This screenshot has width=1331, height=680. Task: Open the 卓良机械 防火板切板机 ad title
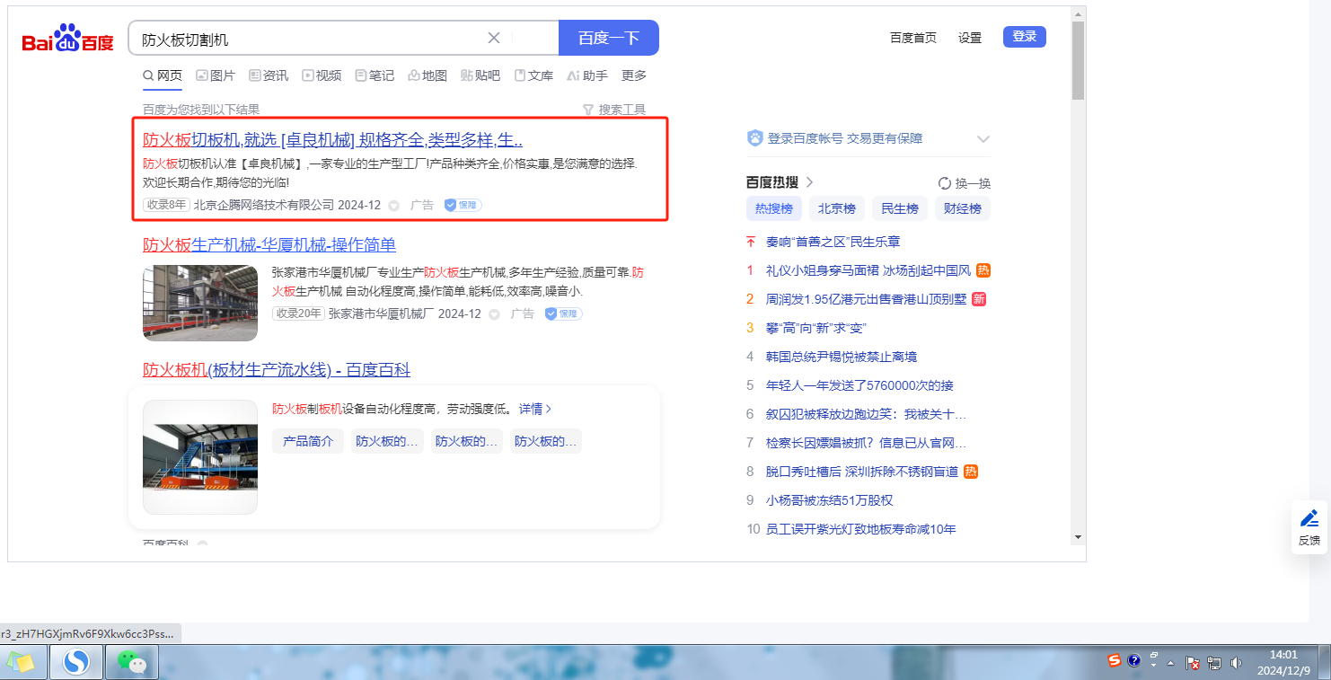point(332,140)
